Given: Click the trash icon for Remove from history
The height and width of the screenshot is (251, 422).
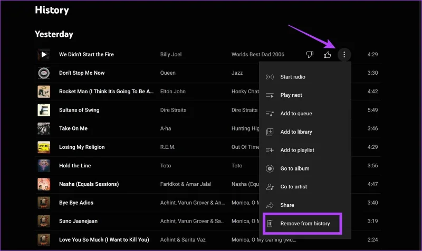Looking at the screenshot, I should click(x=270, y=223).
